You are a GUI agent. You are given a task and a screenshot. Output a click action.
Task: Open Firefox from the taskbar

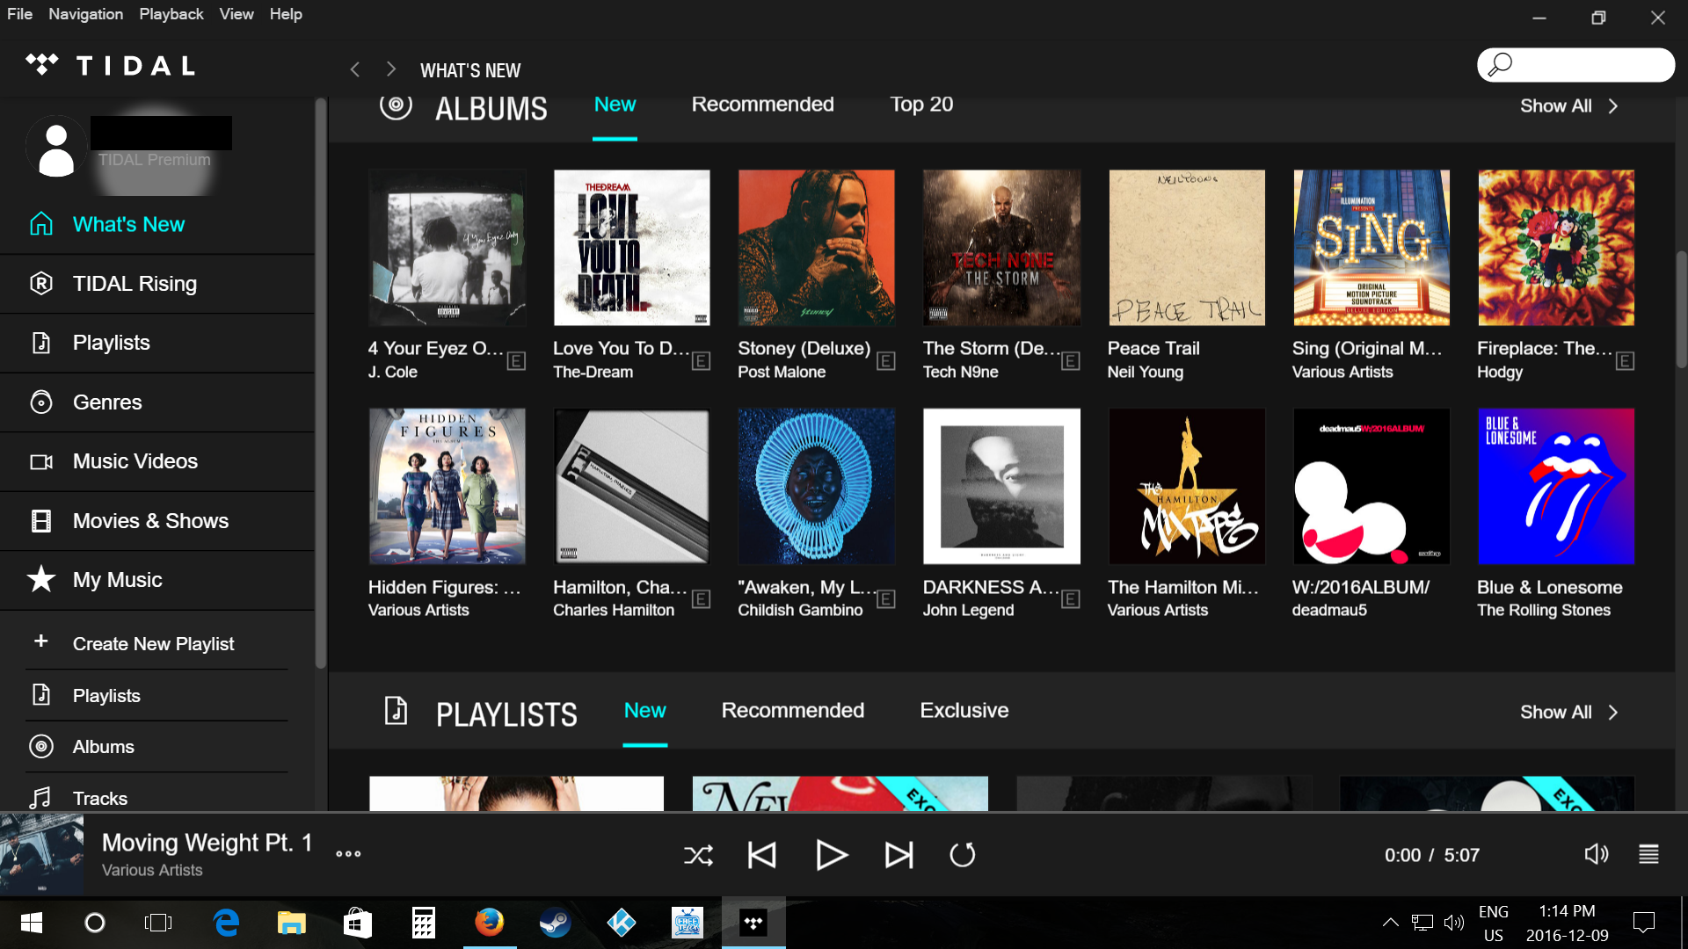coord(490,923)
